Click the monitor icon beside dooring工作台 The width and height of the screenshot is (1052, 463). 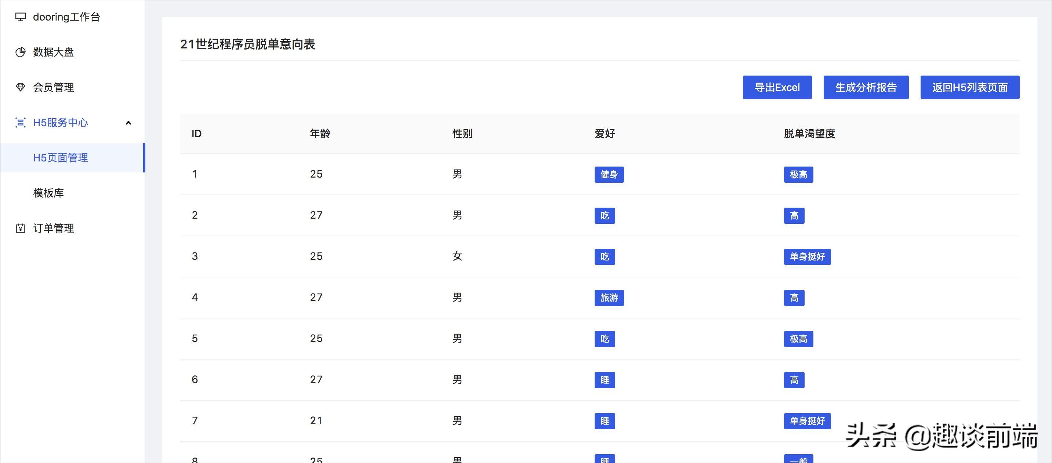tap(21, 17)
